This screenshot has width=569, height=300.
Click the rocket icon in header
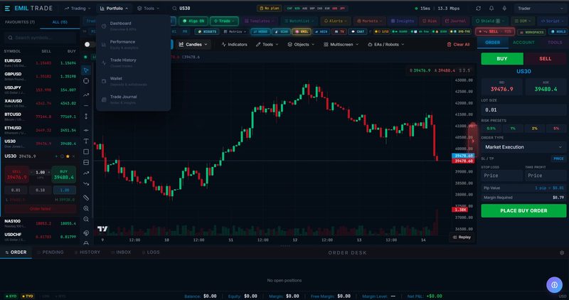point(504,8)
